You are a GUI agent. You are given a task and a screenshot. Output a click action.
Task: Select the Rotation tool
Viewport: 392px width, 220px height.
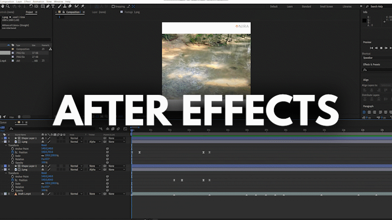[31, 6]
